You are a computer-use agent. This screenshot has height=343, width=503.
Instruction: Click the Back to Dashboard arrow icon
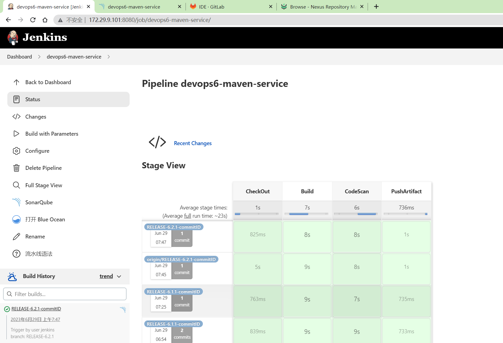coord(16,82)
